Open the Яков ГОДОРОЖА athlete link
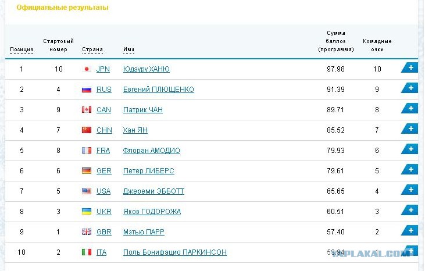 (x=152, y=212)
